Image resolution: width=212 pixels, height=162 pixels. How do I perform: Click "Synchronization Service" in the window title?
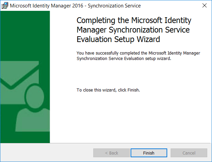click(114, 6)
